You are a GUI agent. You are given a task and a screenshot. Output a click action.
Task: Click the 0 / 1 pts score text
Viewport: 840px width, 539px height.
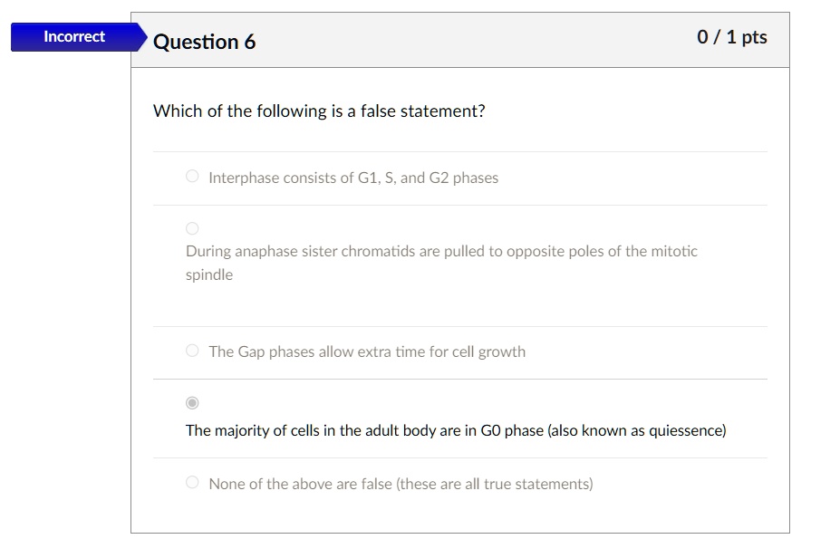pyautogui.click(x=732, y=37)
